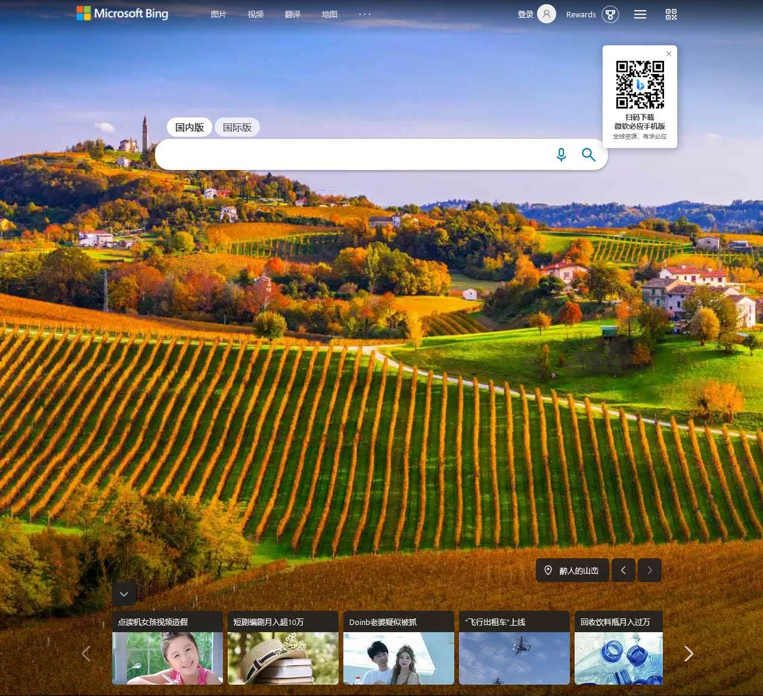The height and width of the screenshot is (696, 763).
Task: Click the QR code icon in header
Action: tap(671, 14)
